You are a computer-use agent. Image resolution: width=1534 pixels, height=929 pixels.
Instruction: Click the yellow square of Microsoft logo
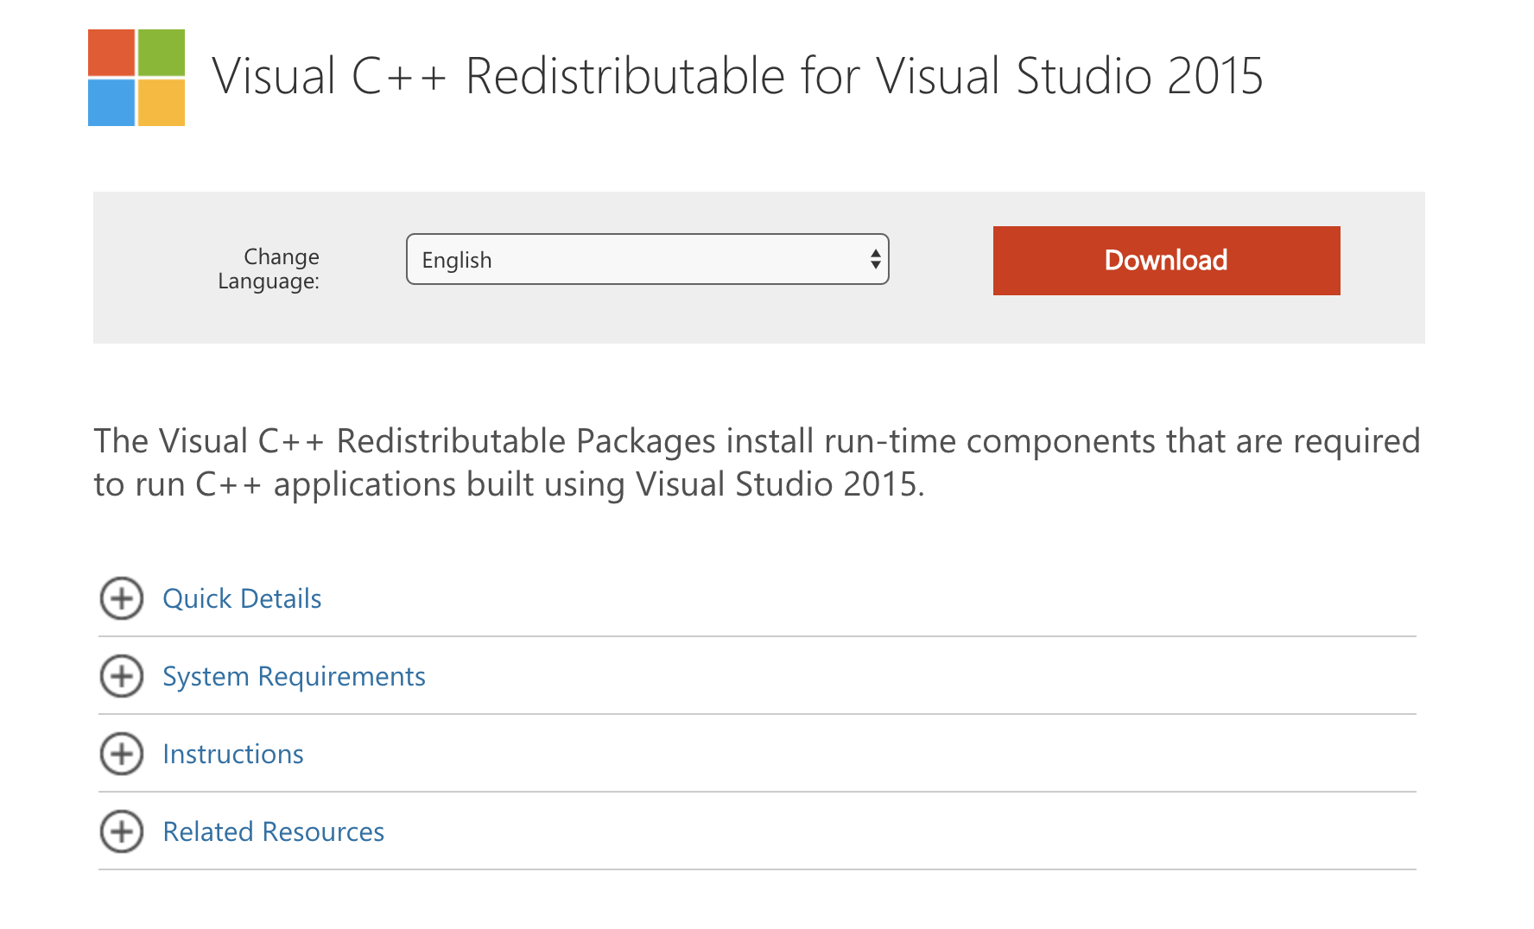[162, 103]
